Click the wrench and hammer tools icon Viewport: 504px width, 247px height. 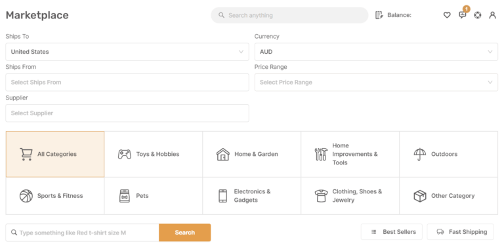[x=321, y=154]
